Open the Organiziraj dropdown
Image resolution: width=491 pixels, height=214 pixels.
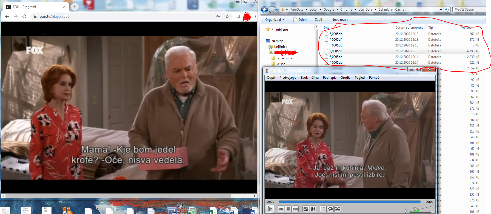(x=275, y=20)
